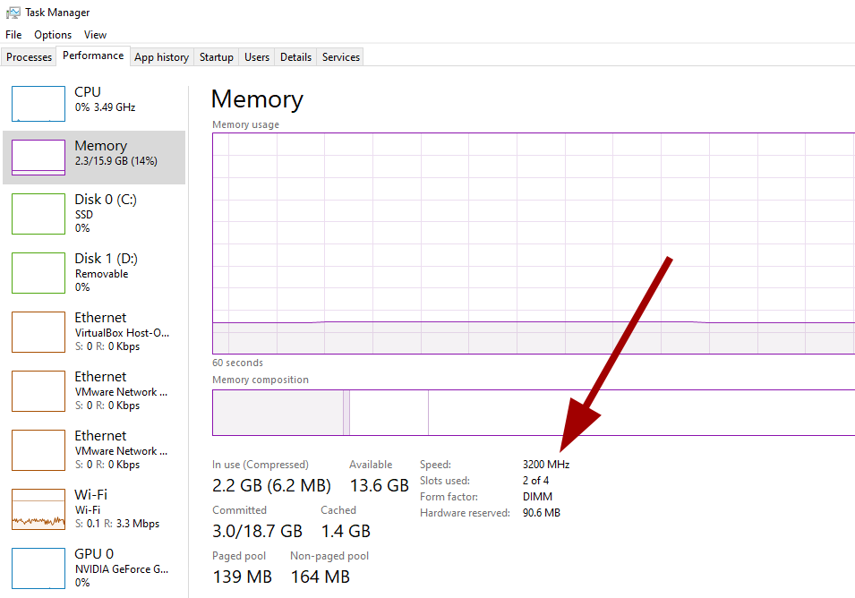Select the VirtualBox Host-Only Ethernet graph

tap(38, 331)
